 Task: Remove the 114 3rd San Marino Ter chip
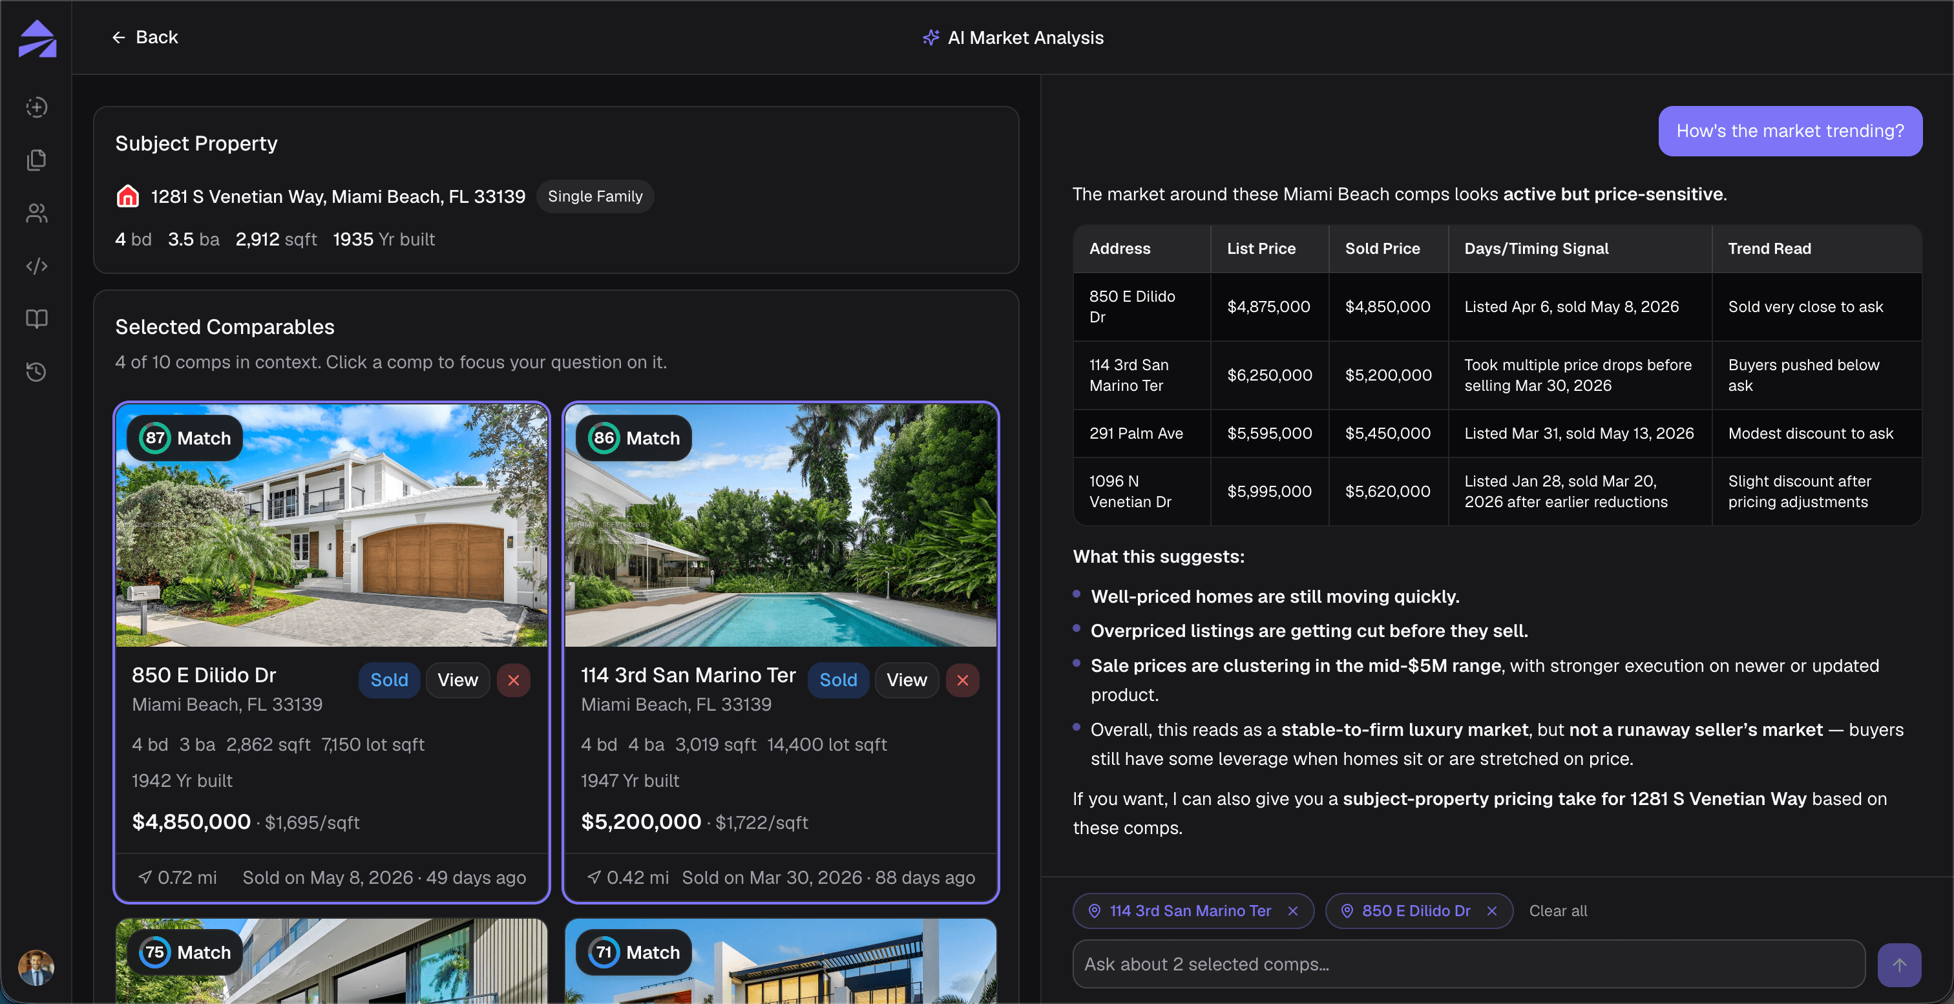(1294, 911)
